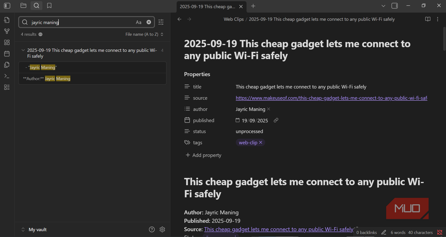Open the makeuseof.com source URL
The width and height of the screenshot is (446, 237).
(x=331, y=98)
